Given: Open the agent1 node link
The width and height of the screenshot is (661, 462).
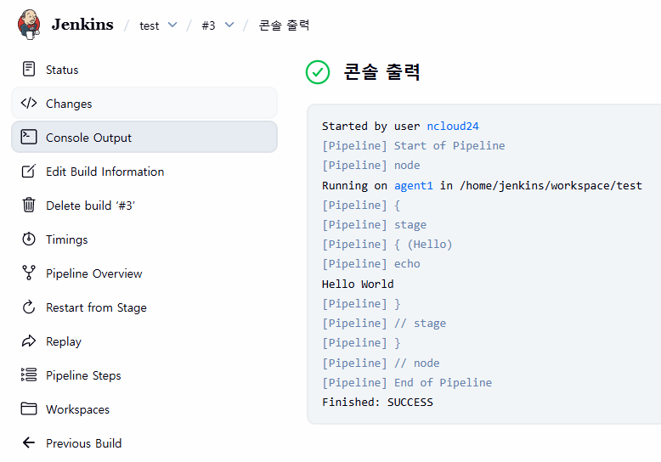Looking at the screenshot, I should [x=414, y=185].
